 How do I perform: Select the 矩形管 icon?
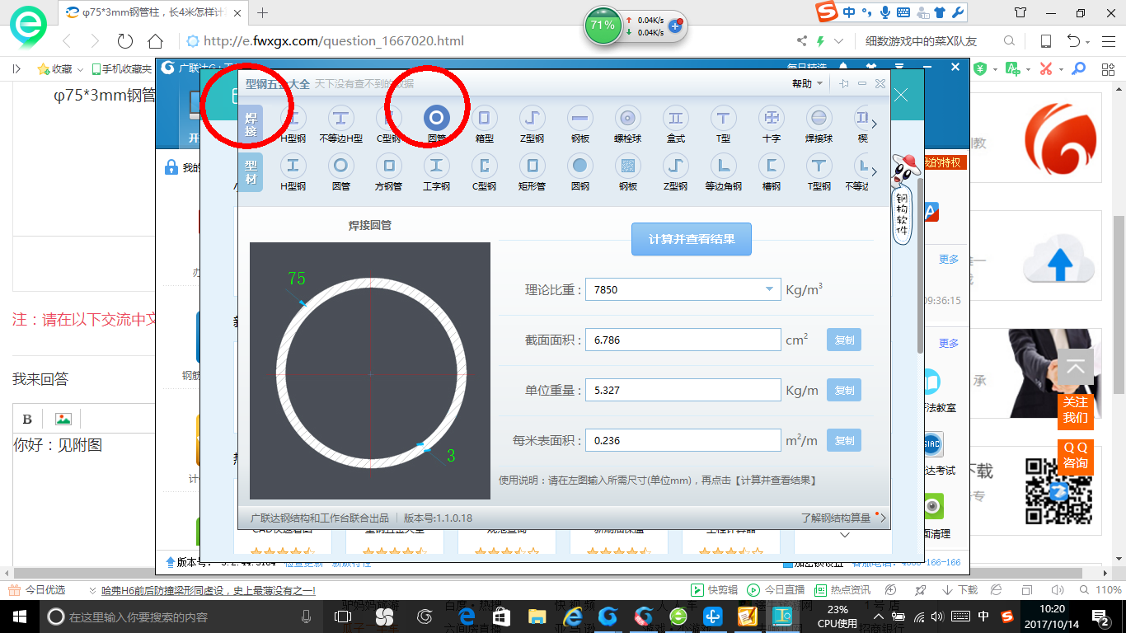(533, 172)
